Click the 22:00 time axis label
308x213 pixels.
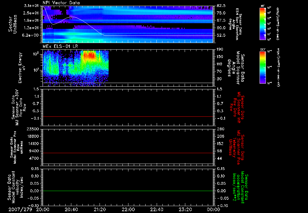pyautogui.click(x=128, y=209)
